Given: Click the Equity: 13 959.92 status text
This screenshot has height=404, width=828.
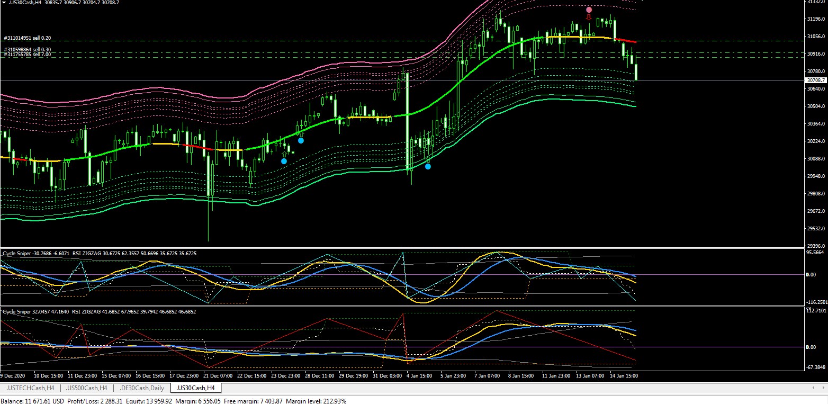Looking at the screenshot, I should coord(149,401).
